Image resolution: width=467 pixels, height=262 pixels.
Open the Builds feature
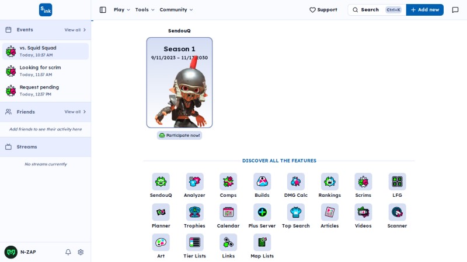pyautogui.click(x=262, y=182)
